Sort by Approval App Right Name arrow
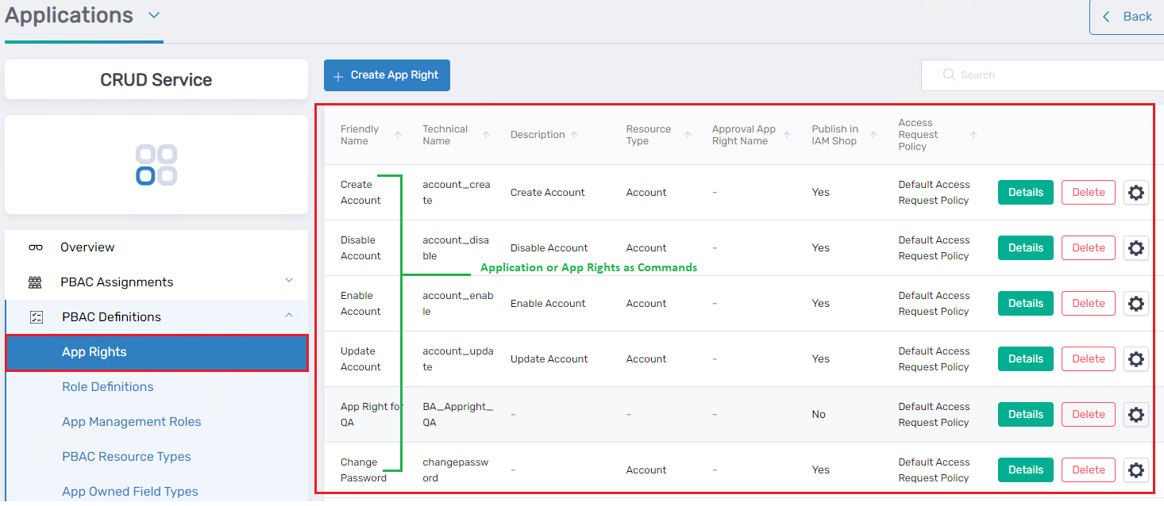Screen dimensions: 1164x506 (787, 135)
